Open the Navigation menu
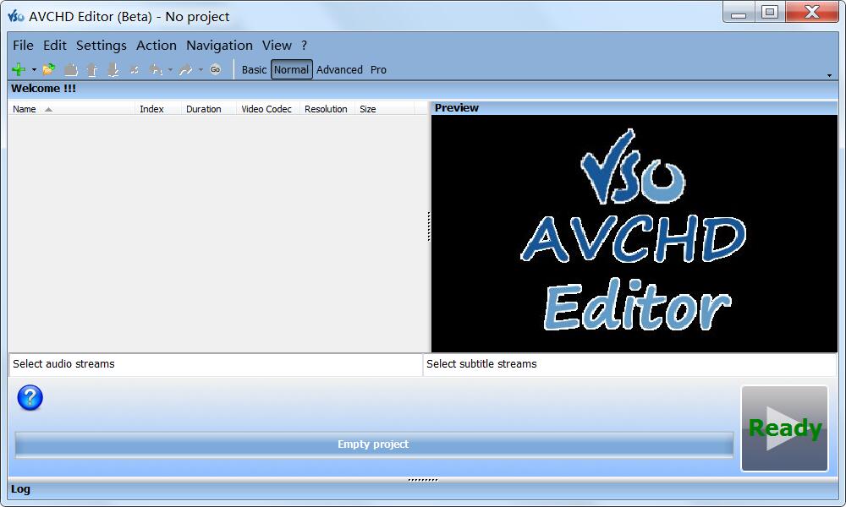 point(220,46)
